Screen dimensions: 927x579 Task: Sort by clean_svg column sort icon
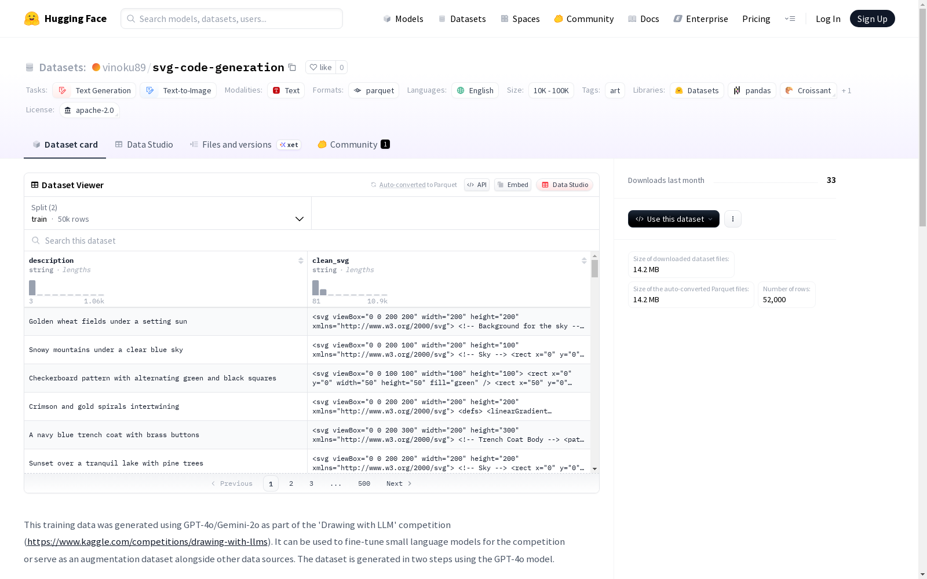coord(584,261)
